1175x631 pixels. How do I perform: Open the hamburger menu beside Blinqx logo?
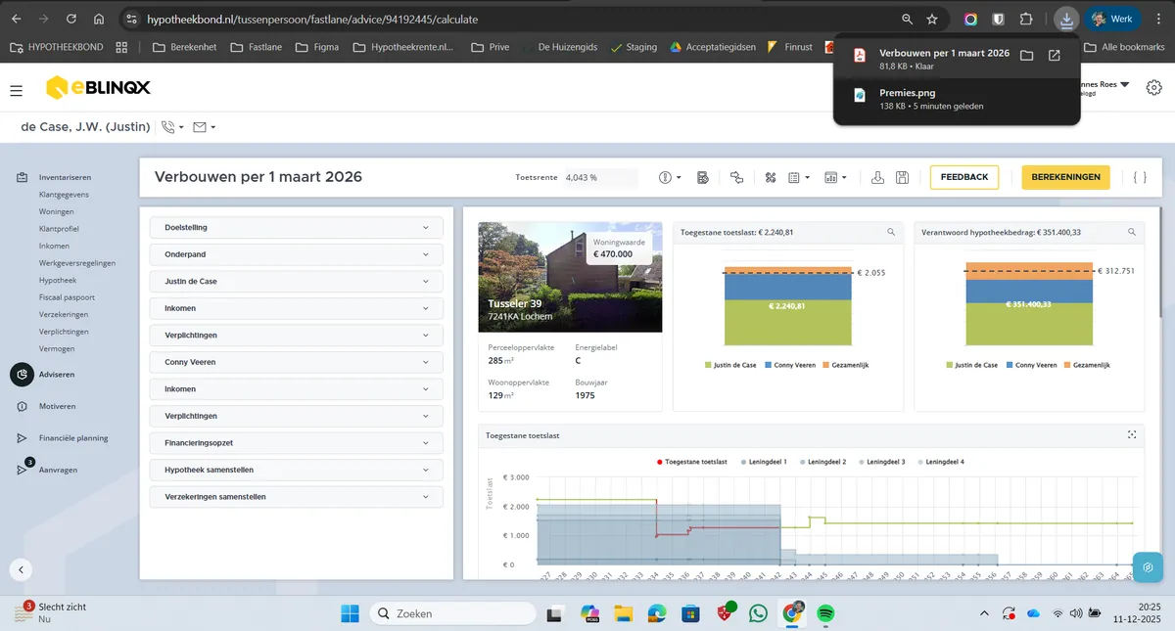click(x=17, y=90)
